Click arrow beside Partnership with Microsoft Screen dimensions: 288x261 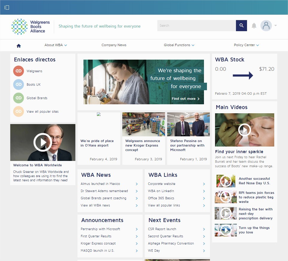(x=137, y=229)
